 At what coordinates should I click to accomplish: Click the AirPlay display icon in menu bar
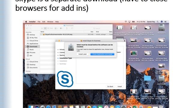coord(129,22)
